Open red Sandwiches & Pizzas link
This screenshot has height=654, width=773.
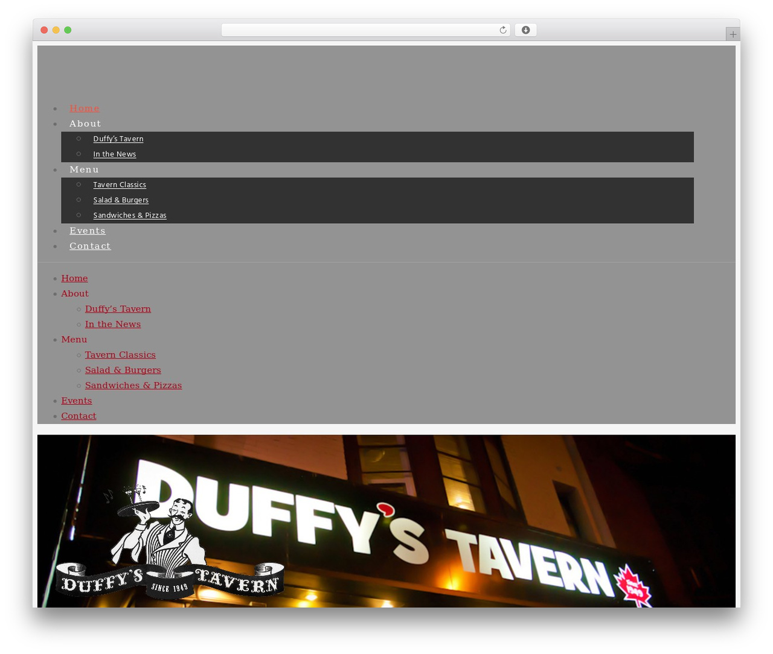click(x=133, y=386)
